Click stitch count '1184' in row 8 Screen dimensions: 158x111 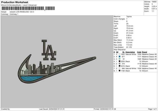click(123, 71)
